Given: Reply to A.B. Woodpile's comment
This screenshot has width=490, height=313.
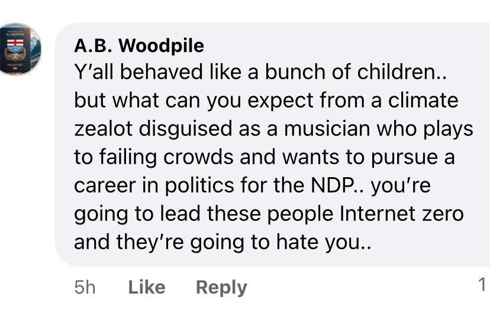Looking at the screenshot, I should tap(221, 287).
